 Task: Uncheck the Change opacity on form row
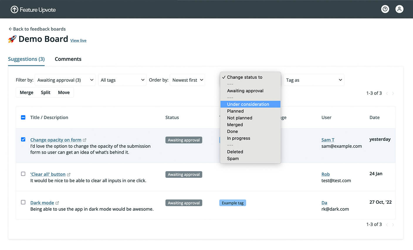point(23,140)
